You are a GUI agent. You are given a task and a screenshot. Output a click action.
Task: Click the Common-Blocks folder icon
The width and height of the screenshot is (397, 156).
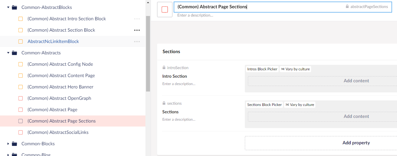14,144
